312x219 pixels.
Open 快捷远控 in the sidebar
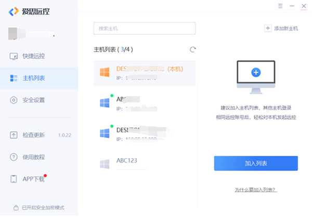tap(33, 56)
